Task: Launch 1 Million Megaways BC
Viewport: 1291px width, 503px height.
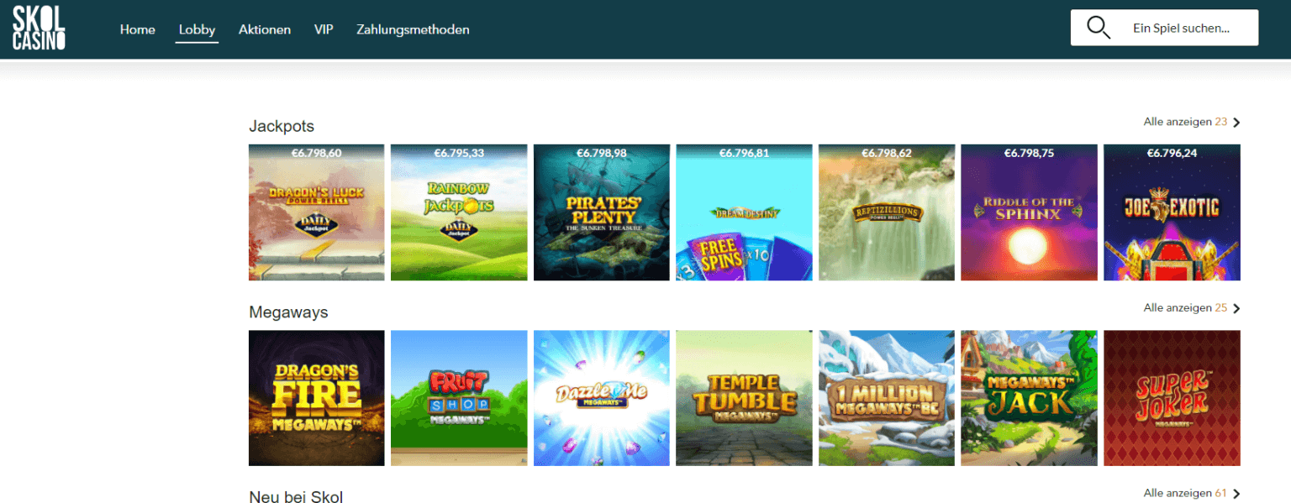Action: [887, 398]
